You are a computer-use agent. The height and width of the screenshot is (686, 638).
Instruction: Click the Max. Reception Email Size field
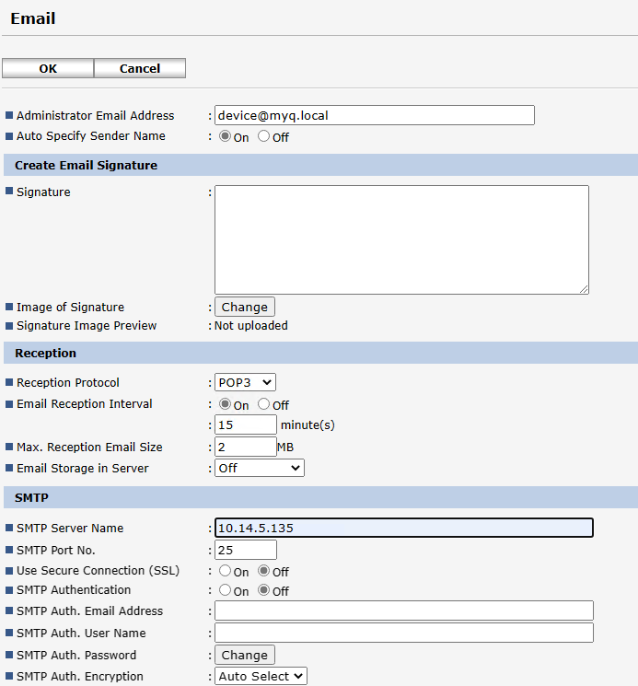(246, 447)
